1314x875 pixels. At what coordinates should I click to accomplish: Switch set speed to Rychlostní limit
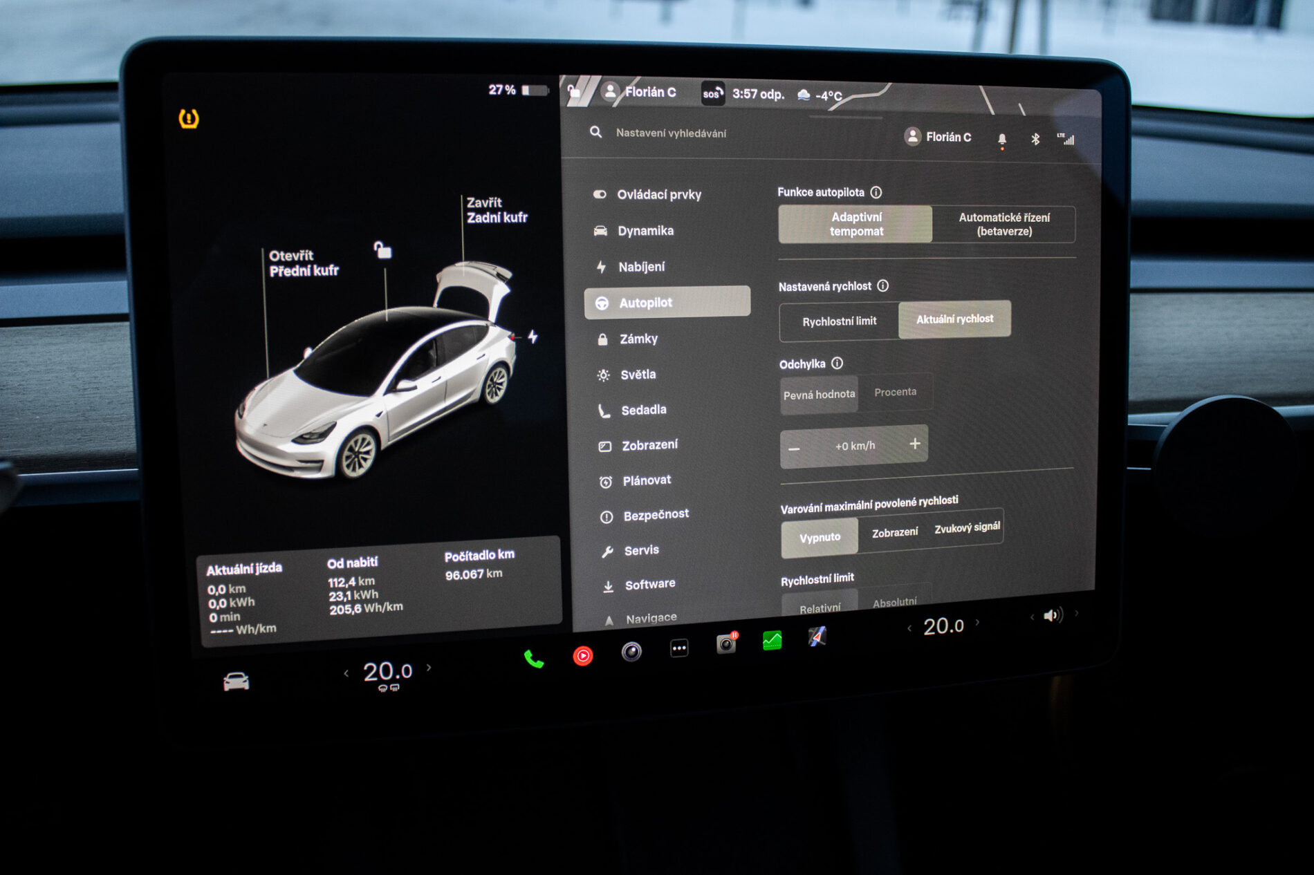839,321
